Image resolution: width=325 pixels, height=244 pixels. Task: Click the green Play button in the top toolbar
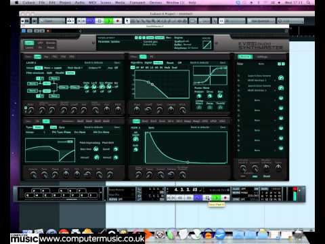tap(109, 21)
